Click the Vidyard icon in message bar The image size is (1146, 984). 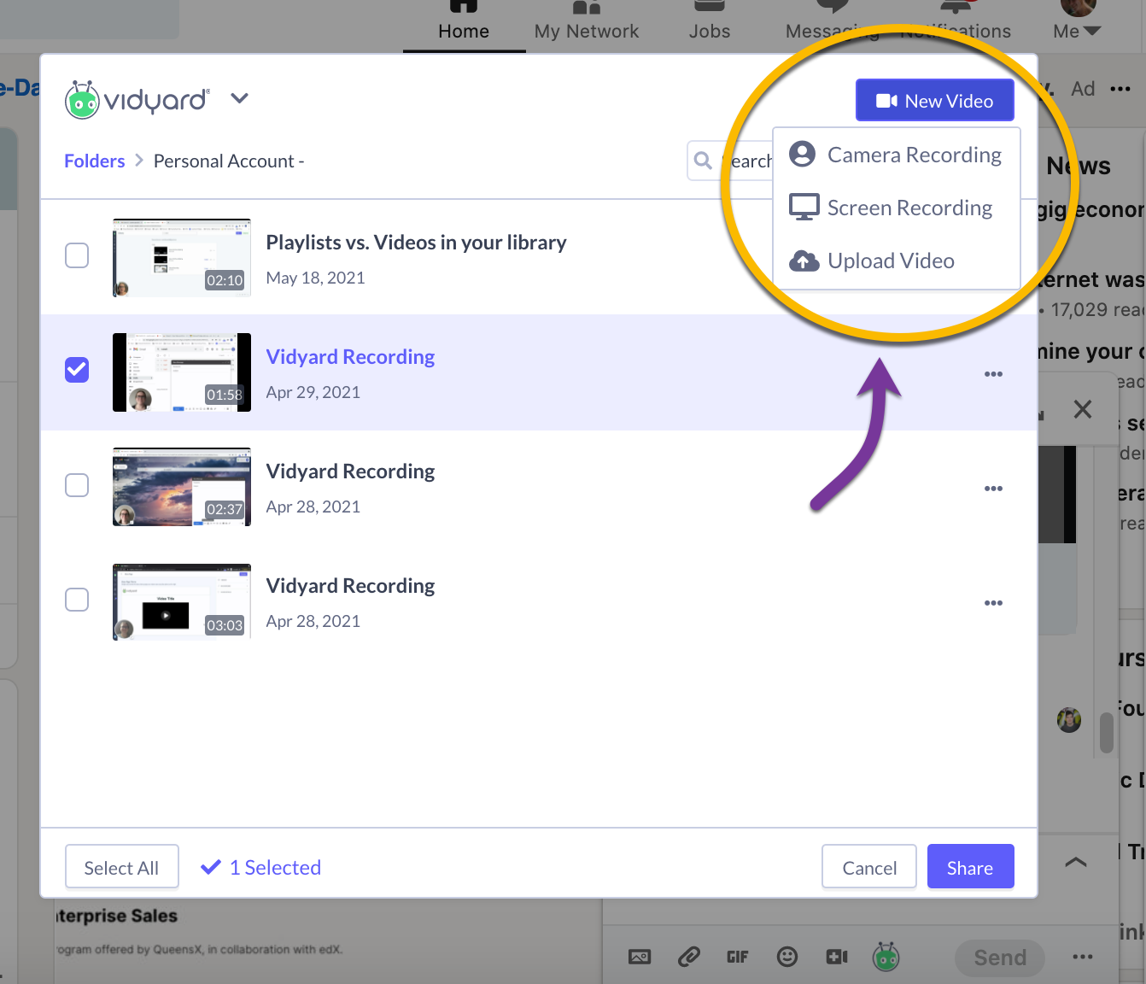pos(886,957)
